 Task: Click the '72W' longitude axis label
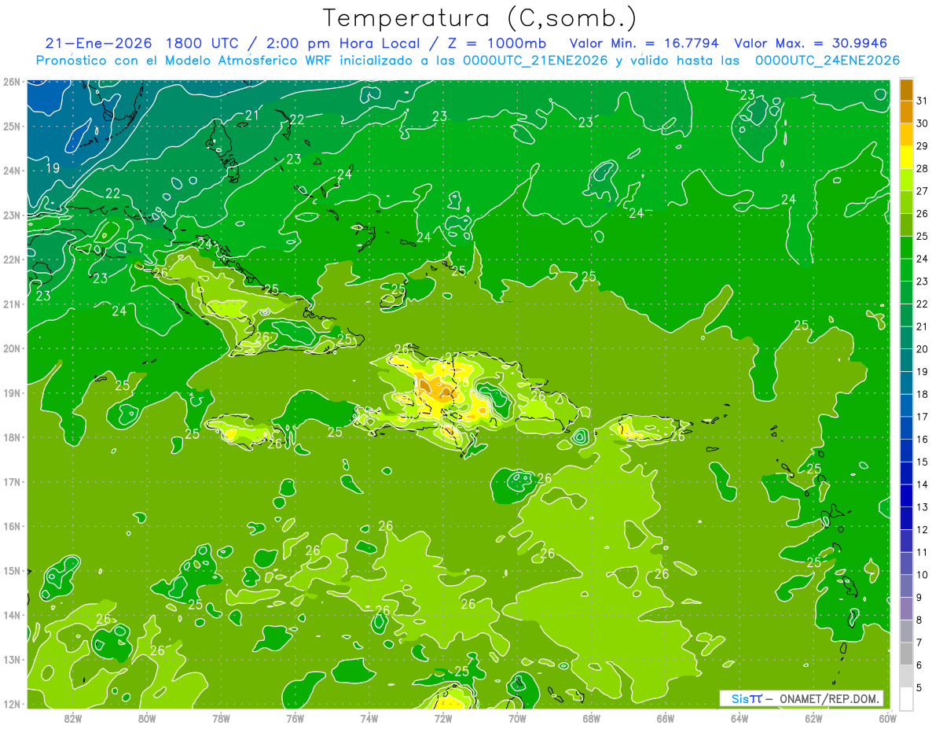coord(443,718)
